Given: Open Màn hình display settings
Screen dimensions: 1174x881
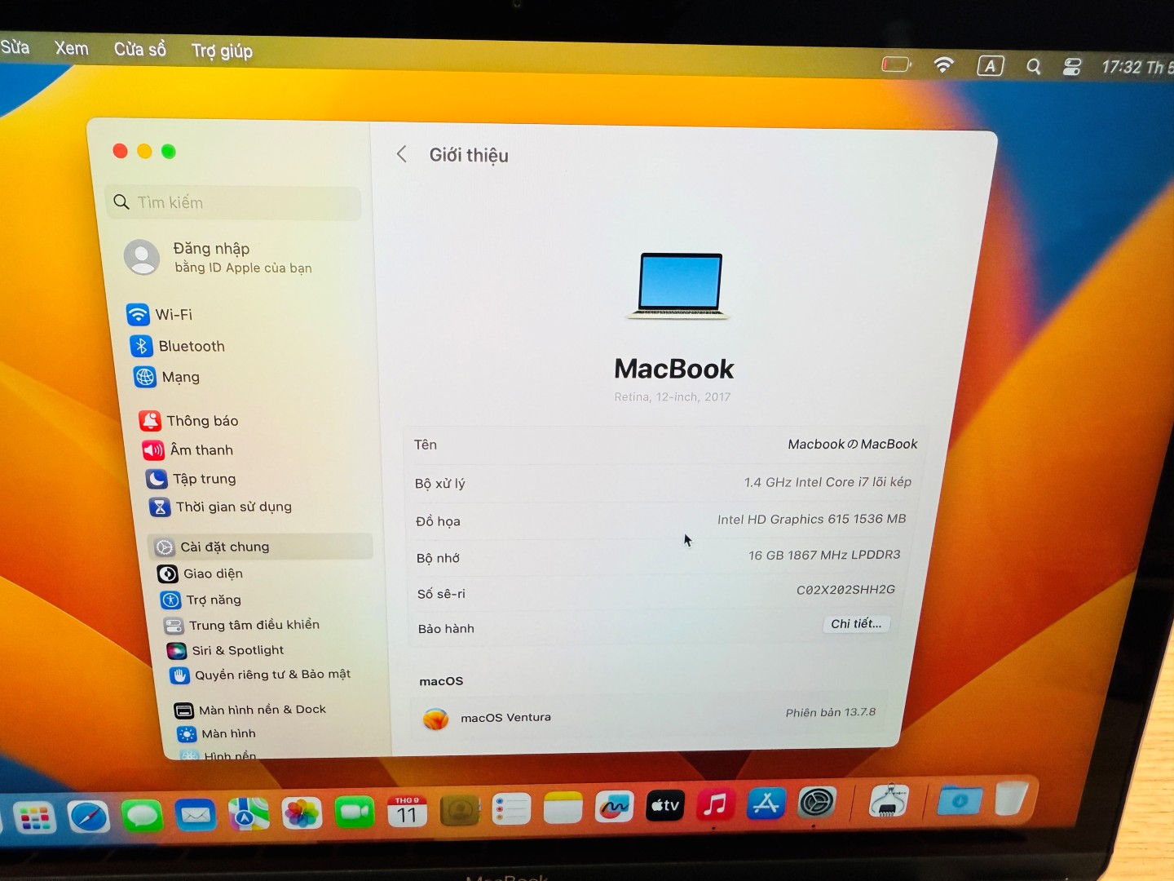Looking at the screenshot, I should [x=217, y=733].
